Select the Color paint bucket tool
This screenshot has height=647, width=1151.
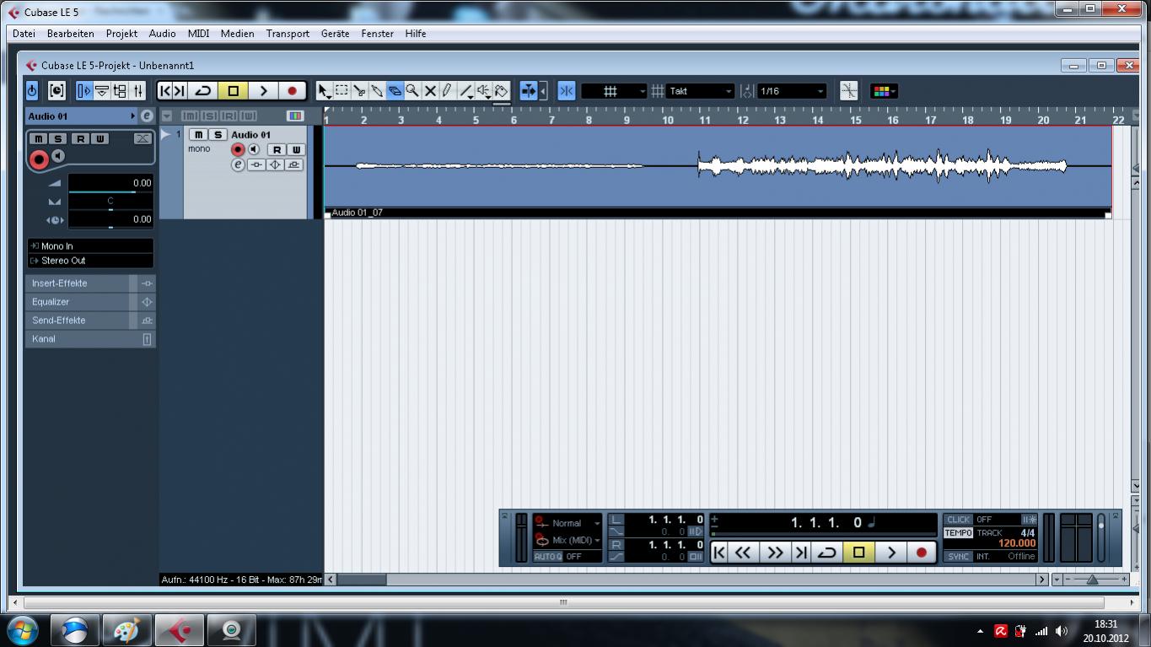point(501,90)
